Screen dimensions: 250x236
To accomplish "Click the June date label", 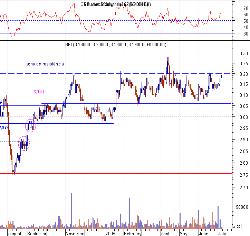I will click(203, 234).
